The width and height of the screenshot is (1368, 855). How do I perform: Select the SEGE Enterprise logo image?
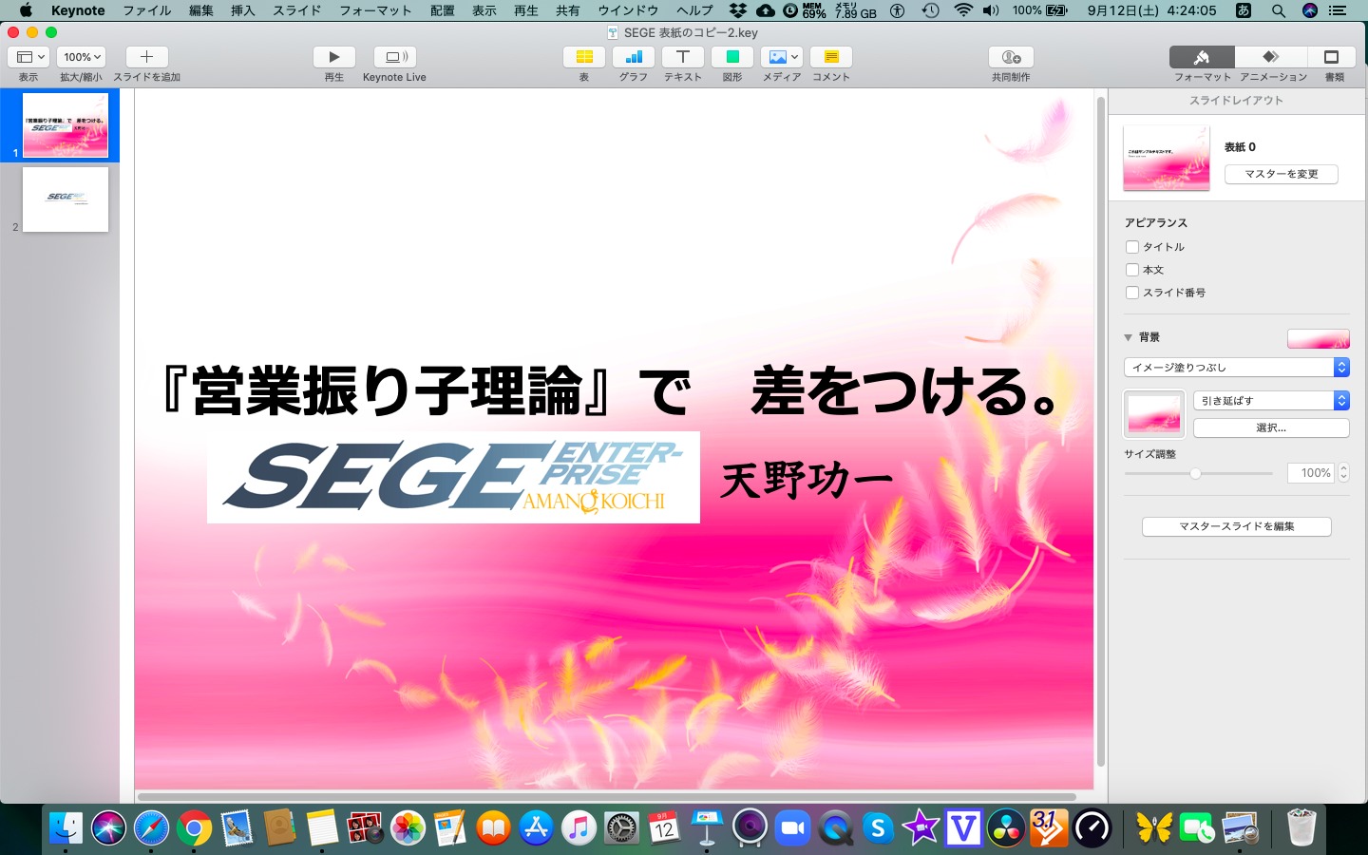pos(453,477)
